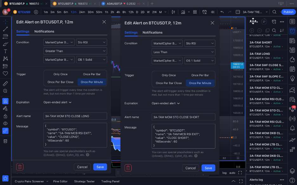Toggle auto scale on price axis
The height and width of the screenshot is (185, 297).
(x=232, y=173)
